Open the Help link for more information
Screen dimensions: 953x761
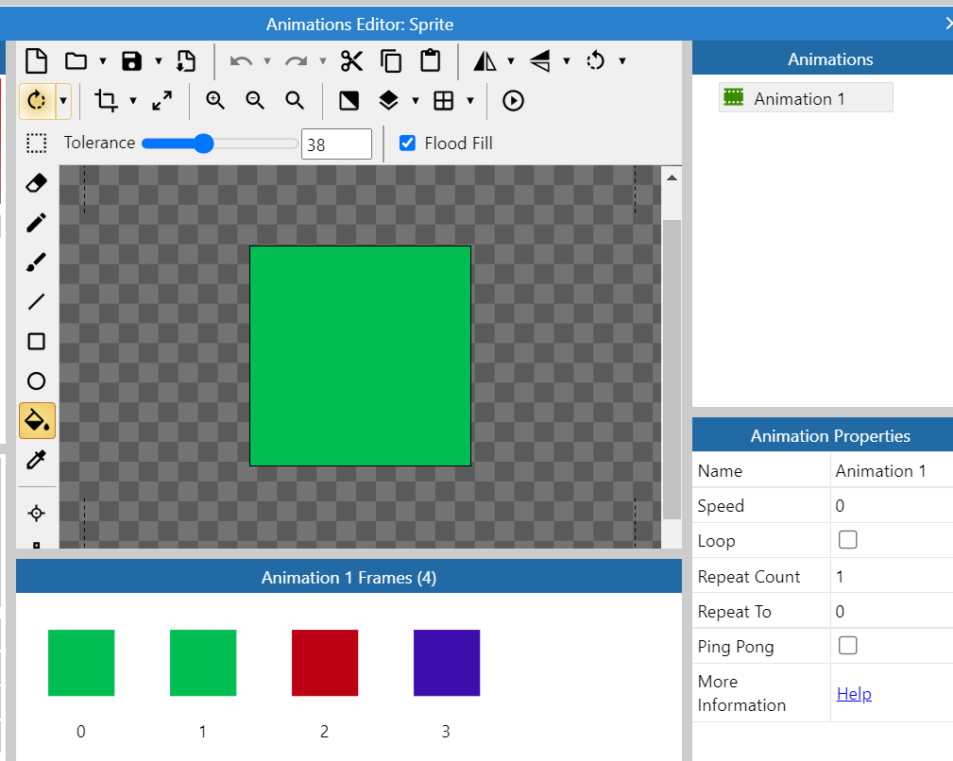click(x=853, y=693)
